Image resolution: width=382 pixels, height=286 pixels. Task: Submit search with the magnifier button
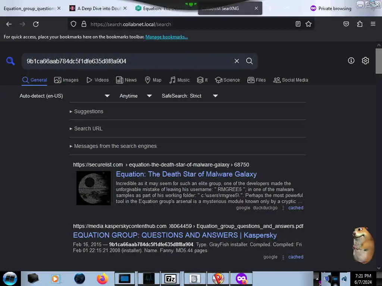pyautogui.click(x=249, y=61)
